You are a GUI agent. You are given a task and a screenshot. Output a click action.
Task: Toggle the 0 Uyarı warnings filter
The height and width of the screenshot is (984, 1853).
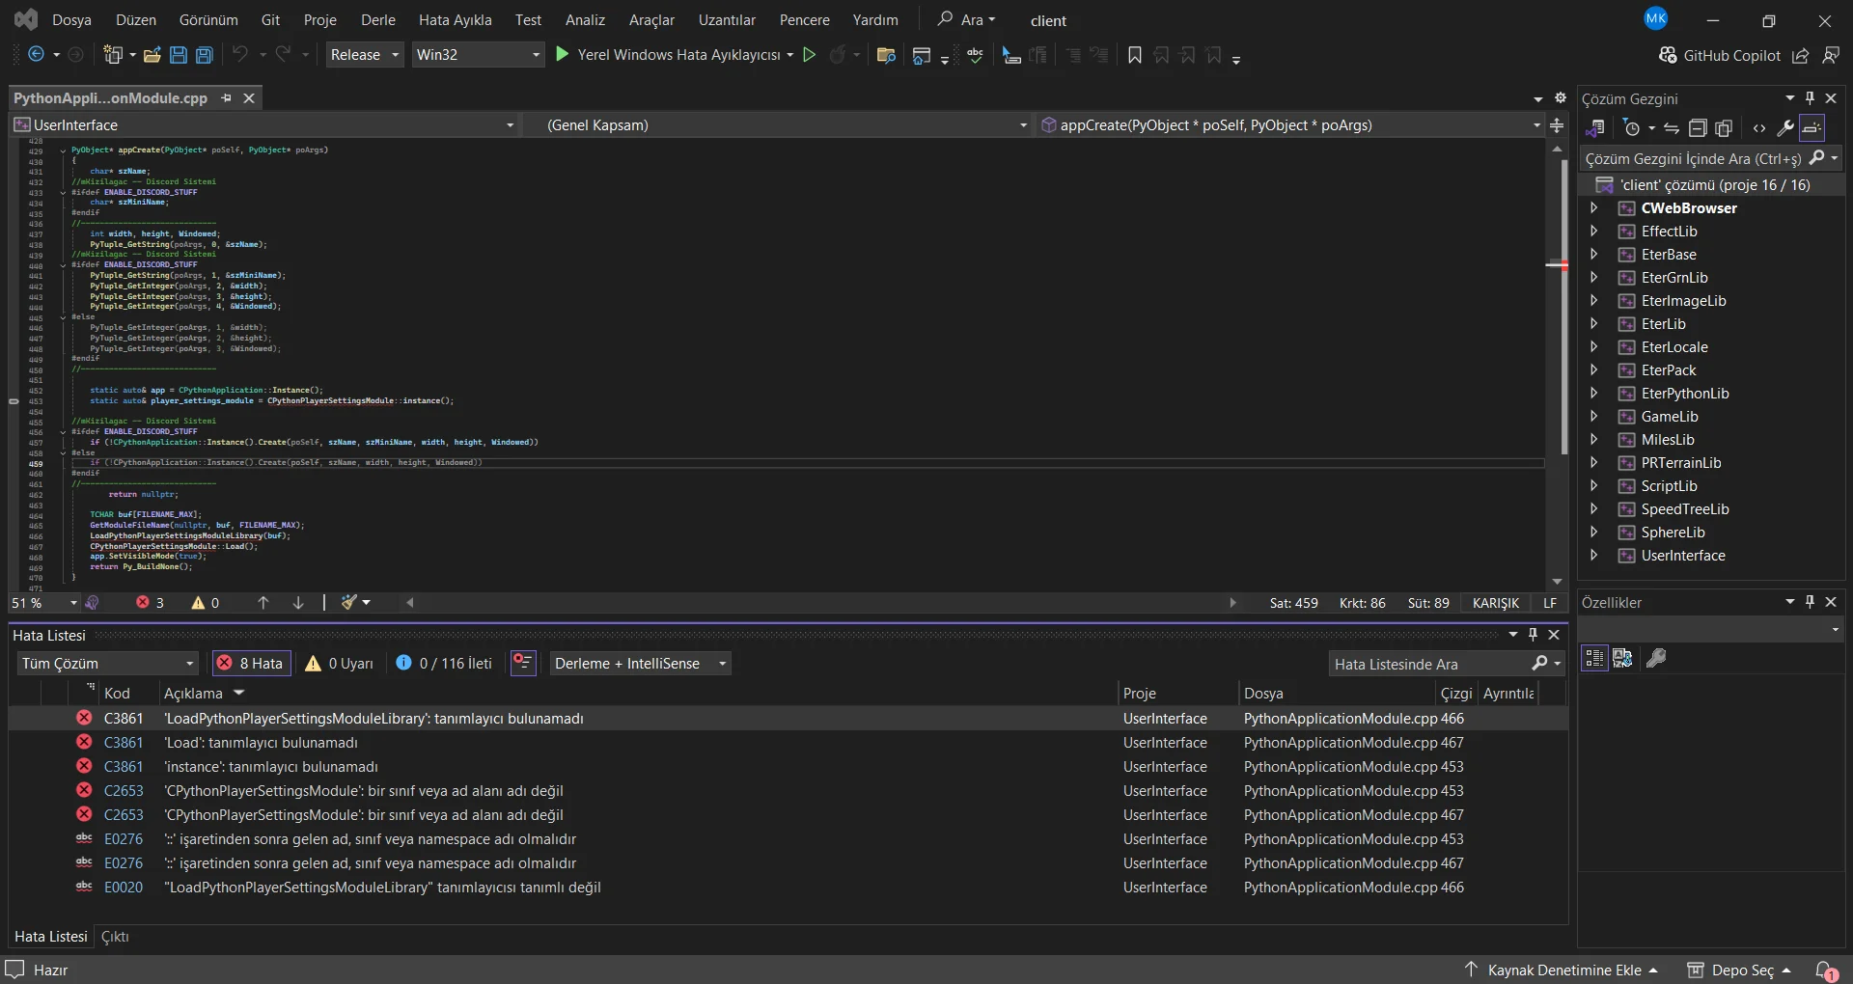tap(340, 663)
